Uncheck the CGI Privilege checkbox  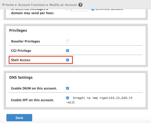pyautogui.click(x=68, y=51)
